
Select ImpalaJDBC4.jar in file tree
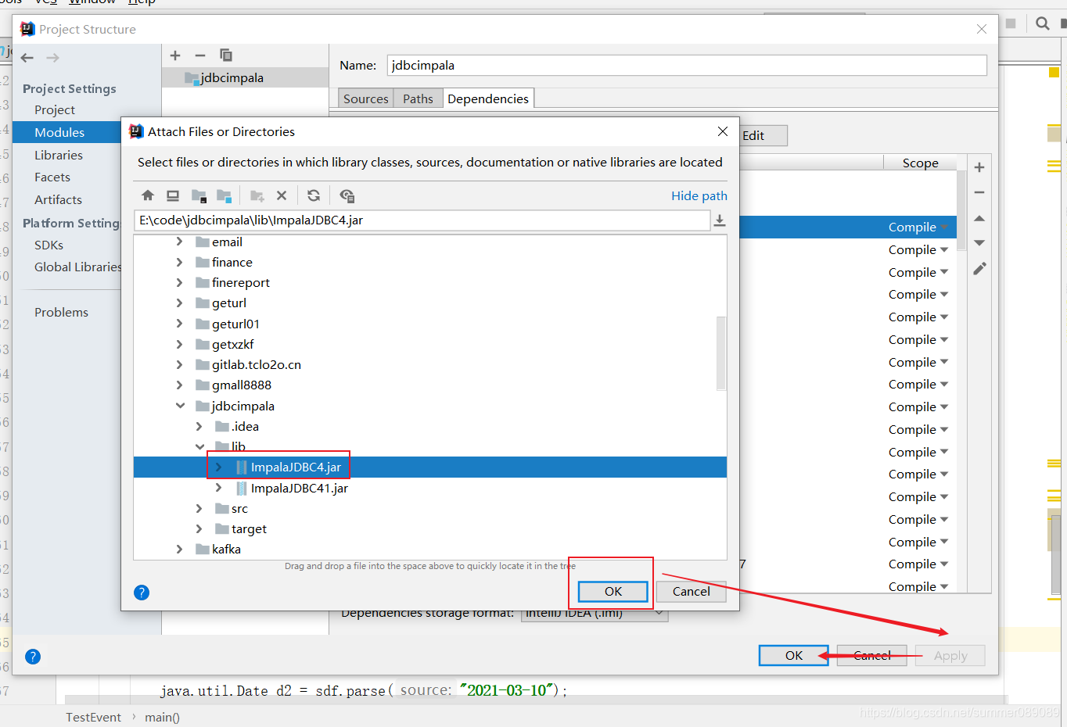296,467
